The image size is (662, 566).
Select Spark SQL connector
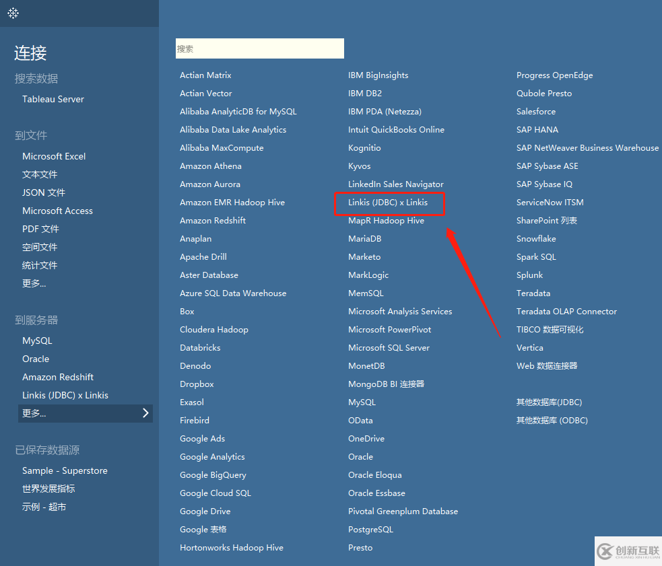pos(536,257)
